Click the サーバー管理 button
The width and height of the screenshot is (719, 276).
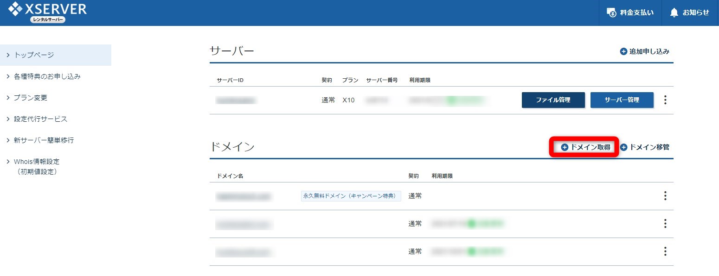[622, 100]
